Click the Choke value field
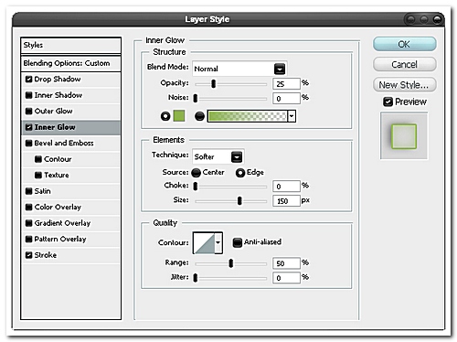The width and height of the screenshot is (457, 342). [286, 187]
